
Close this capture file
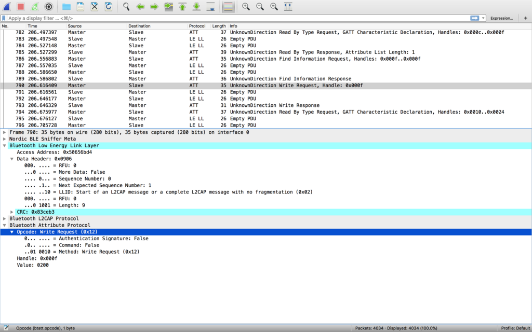tap(95, 6)
